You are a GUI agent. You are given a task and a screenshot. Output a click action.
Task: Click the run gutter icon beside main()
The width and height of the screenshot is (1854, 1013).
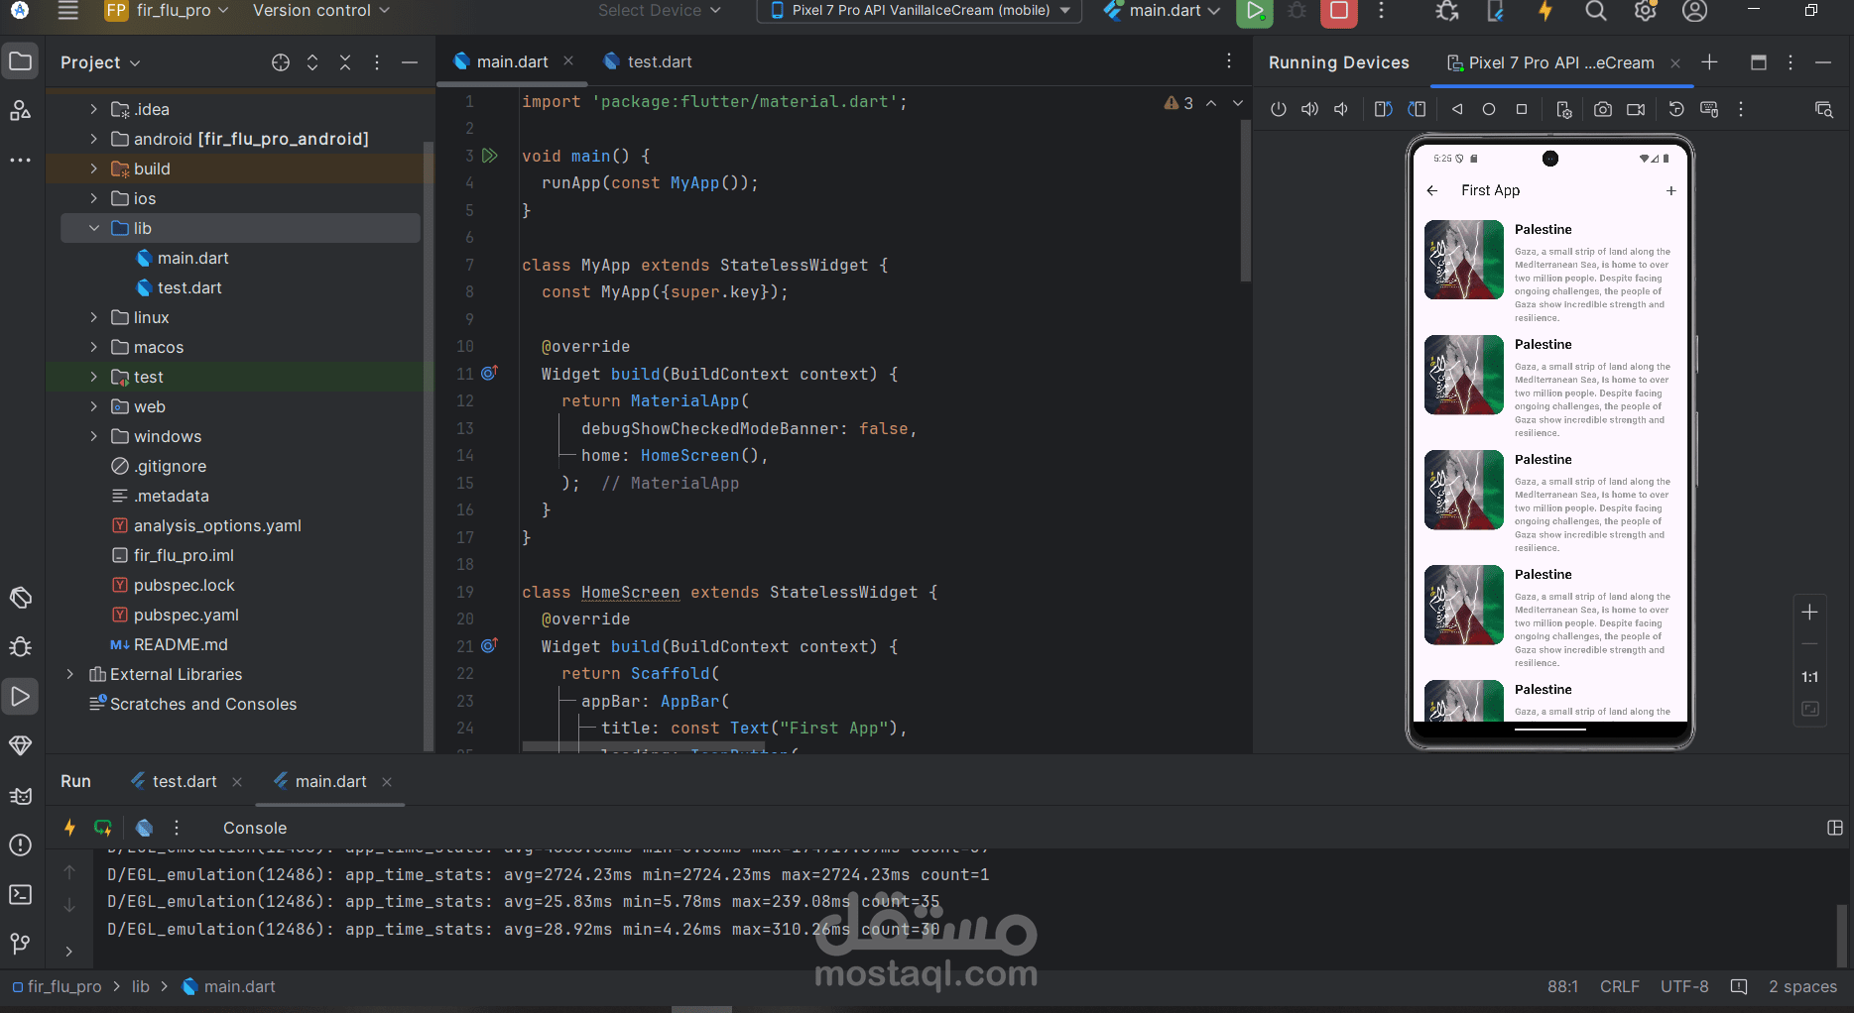click(489, 156)
